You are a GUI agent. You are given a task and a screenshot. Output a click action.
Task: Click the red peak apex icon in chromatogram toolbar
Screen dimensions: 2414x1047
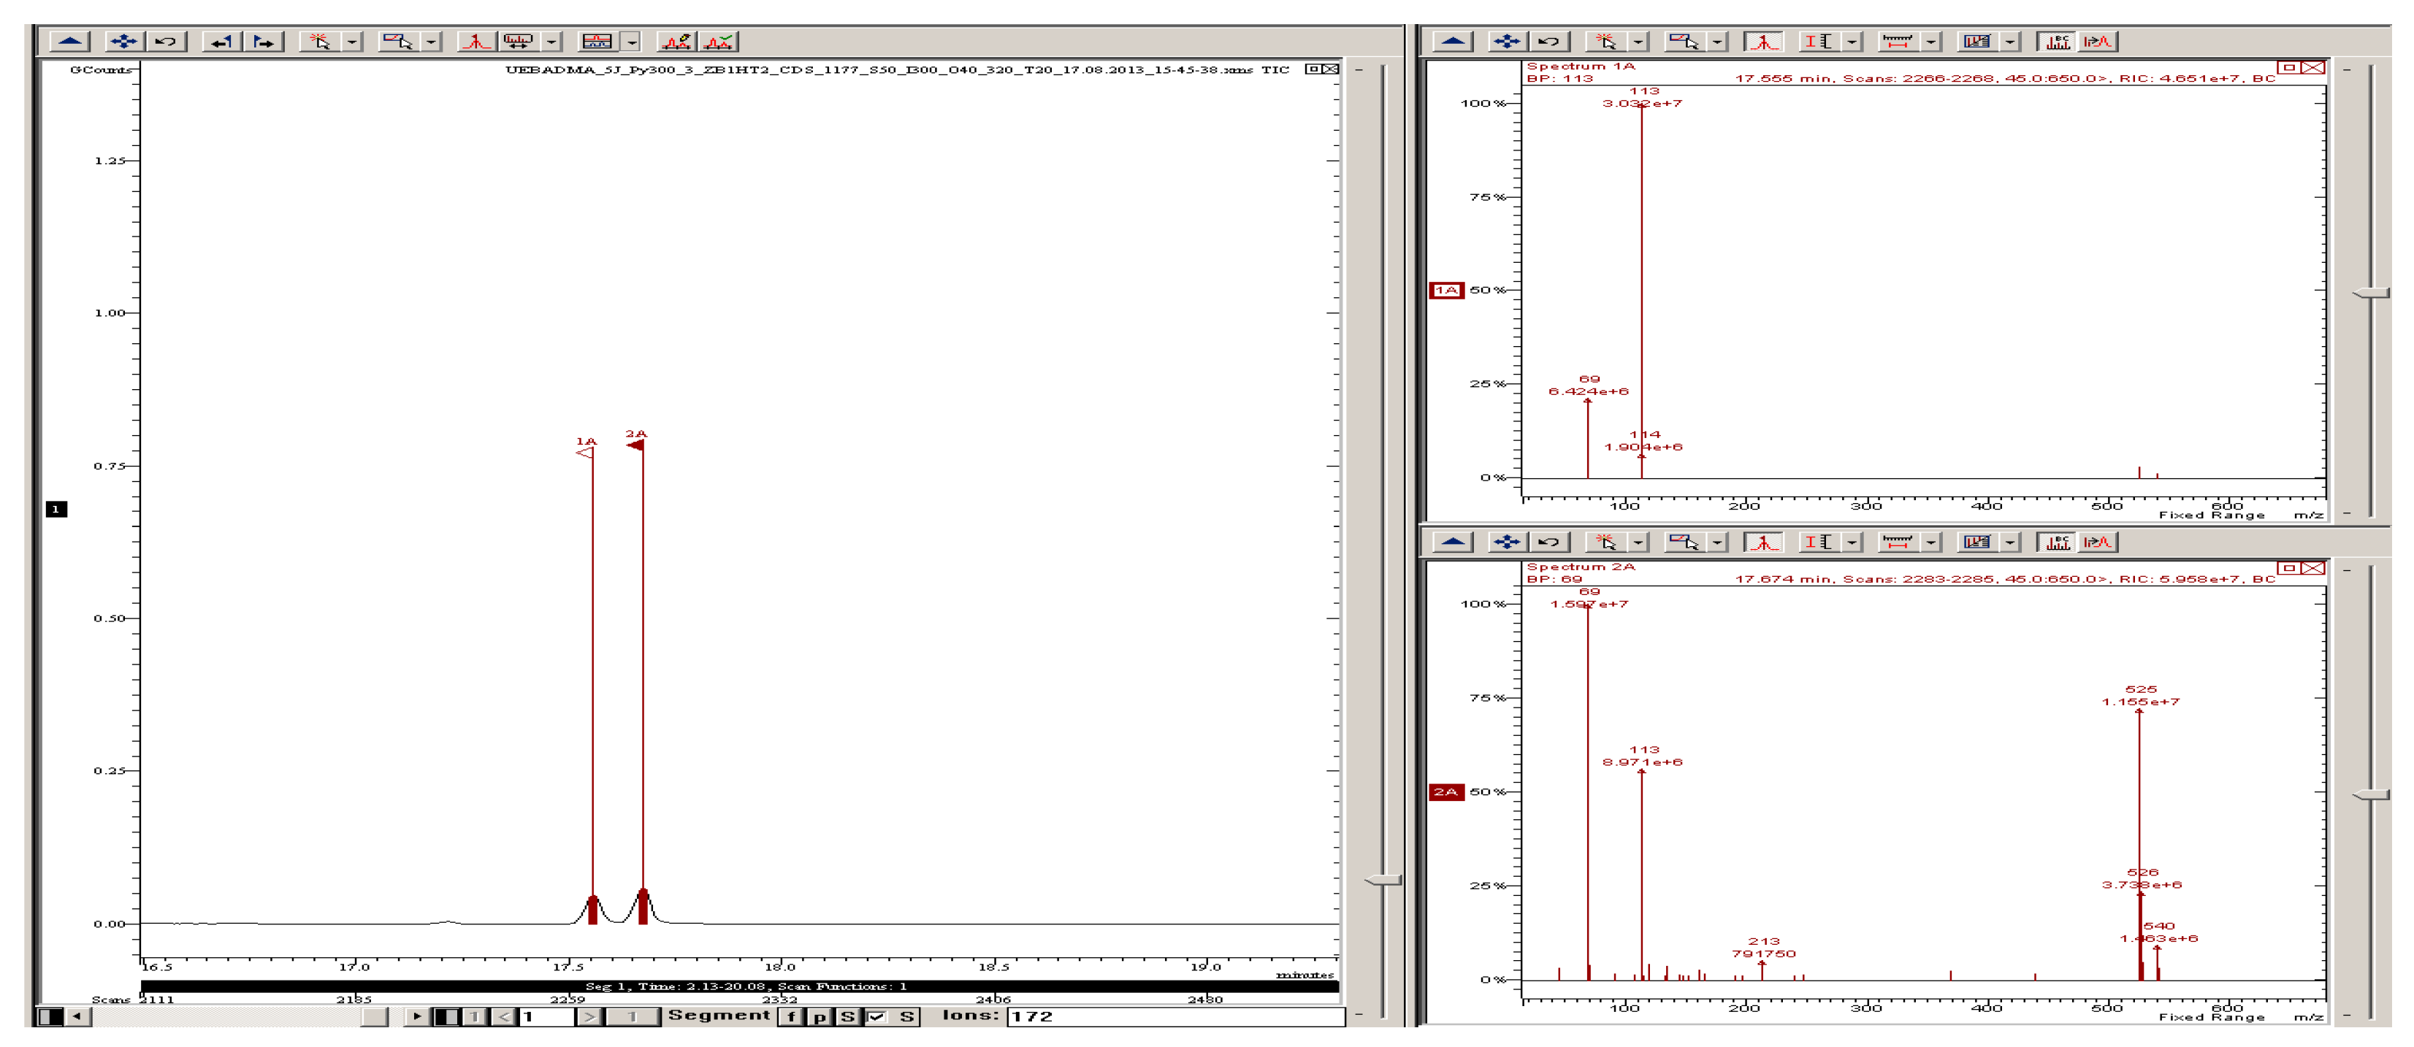coord(476,41)
